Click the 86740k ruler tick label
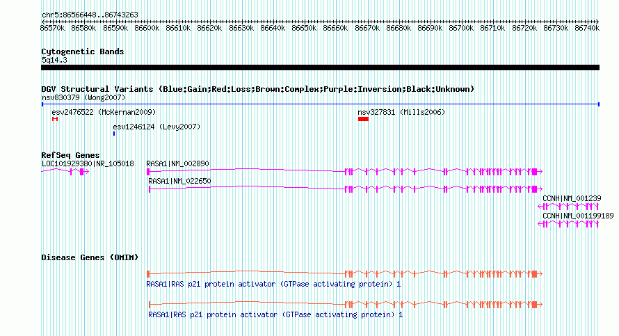Screen dimensions: 619x336 coord(587,29)
